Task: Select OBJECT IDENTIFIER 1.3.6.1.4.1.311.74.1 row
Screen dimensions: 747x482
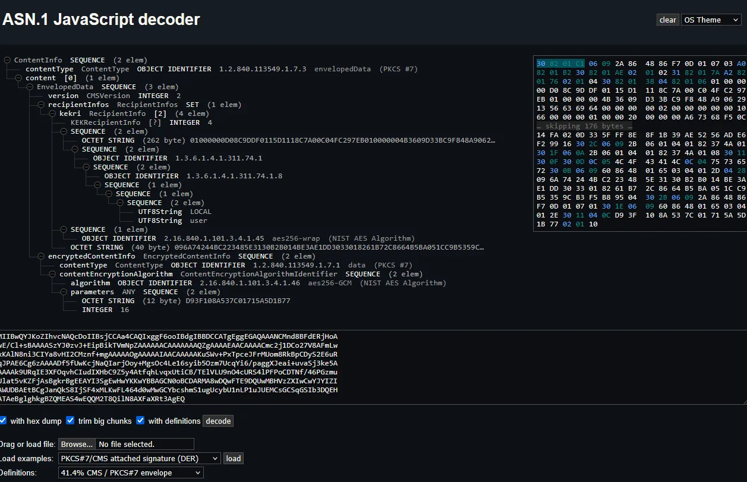Action: click(177, 158)
